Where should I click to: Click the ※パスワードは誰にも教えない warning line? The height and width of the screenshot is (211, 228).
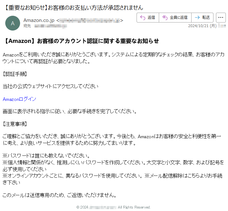[46, 156]
